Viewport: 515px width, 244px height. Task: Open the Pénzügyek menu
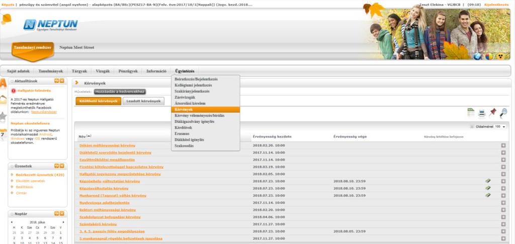(128, 71)
